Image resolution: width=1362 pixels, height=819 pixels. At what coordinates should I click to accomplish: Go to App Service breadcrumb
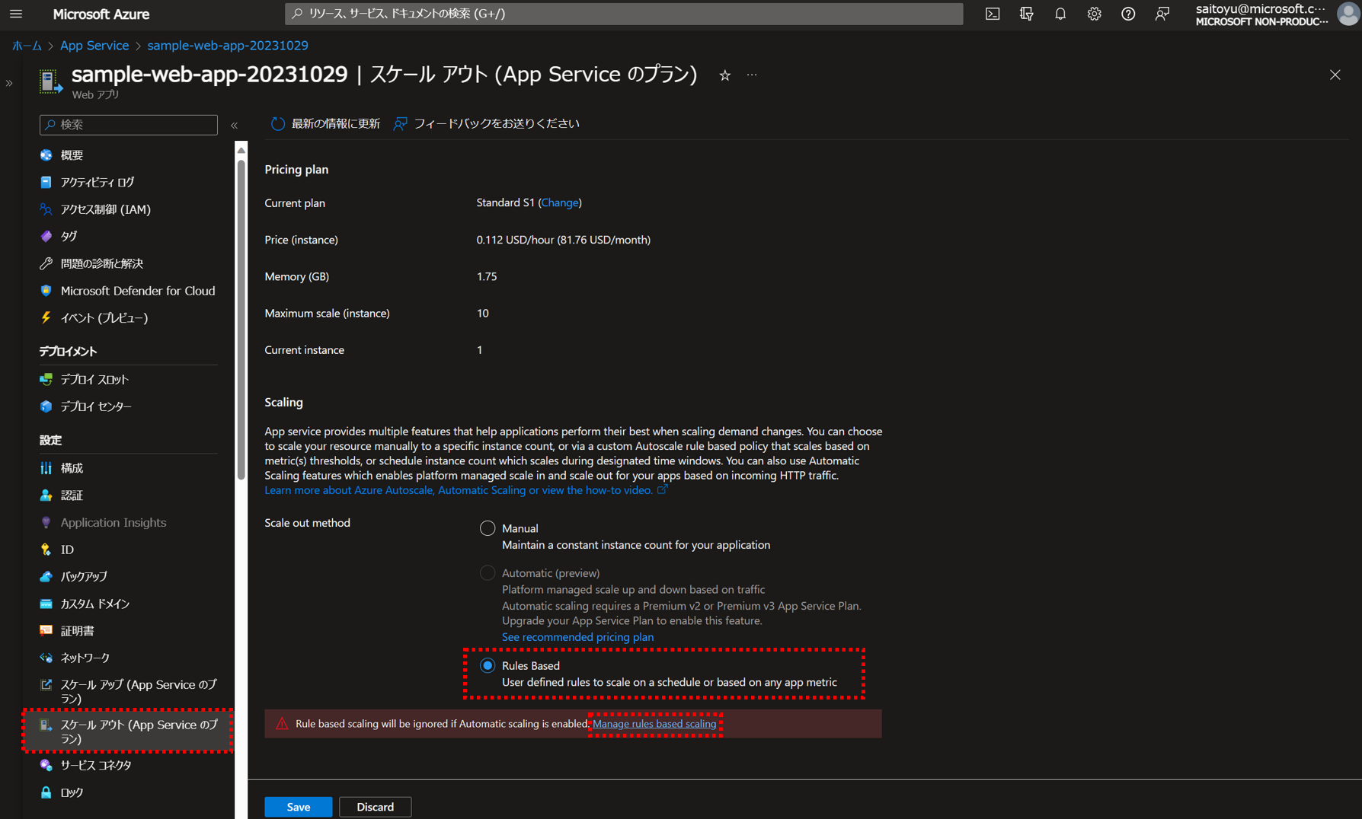click(94, 46)
